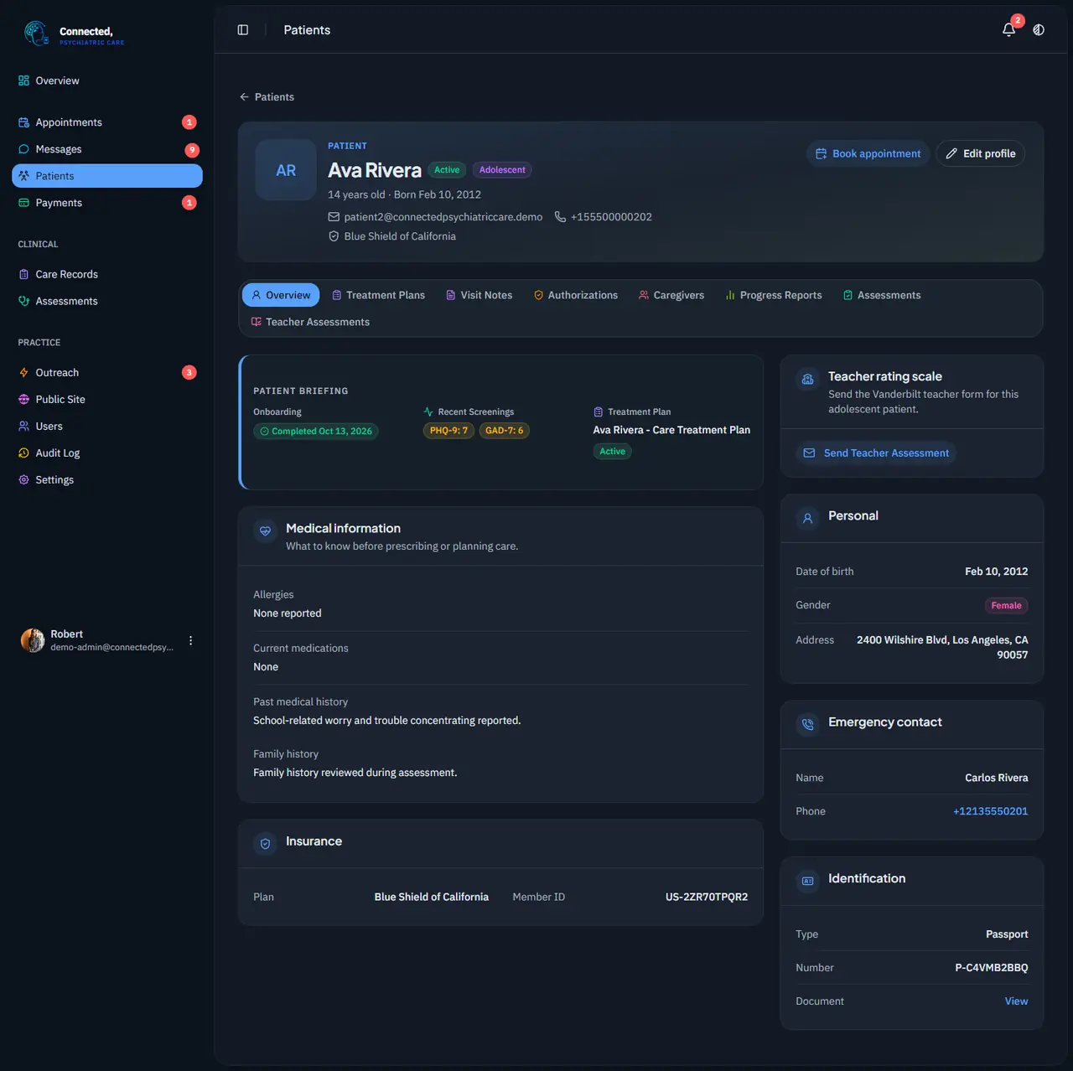This screenshot has height=1071, width=1073.
Task: Open the Settings gear icon
Action: [x=23, y=480]
